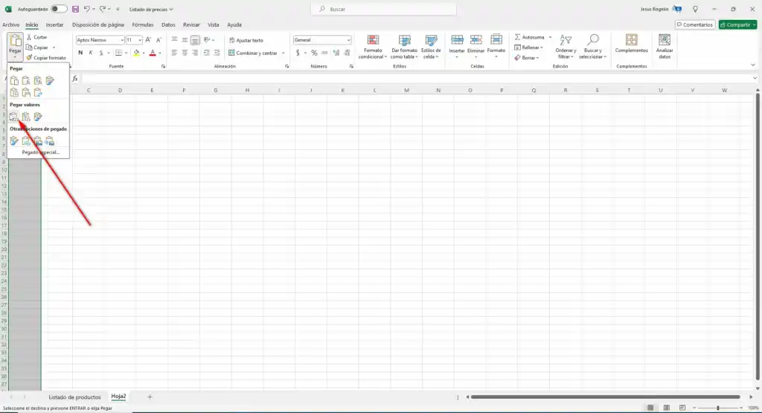762x413 pixels.
Task: Apply percent style with % icon
Action: (315, 53)
